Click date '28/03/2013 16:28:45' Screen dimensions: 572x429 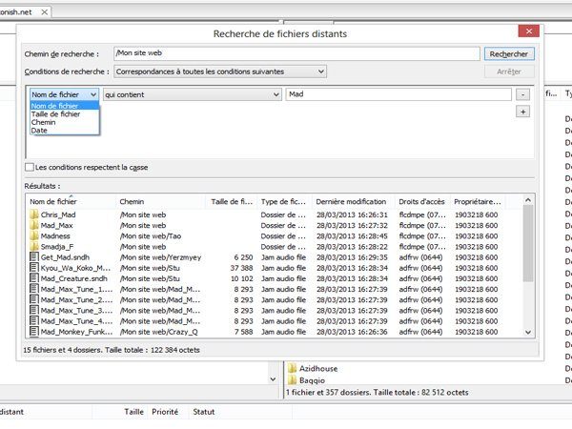352,236
